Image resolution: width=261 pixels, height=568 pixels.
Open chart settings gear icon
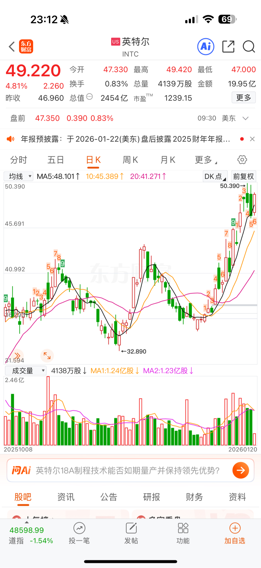242,160
